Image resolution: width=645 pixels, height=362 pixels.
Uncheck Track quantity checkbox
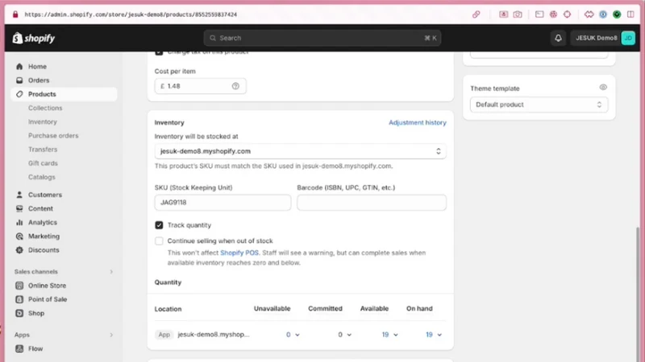159,225
